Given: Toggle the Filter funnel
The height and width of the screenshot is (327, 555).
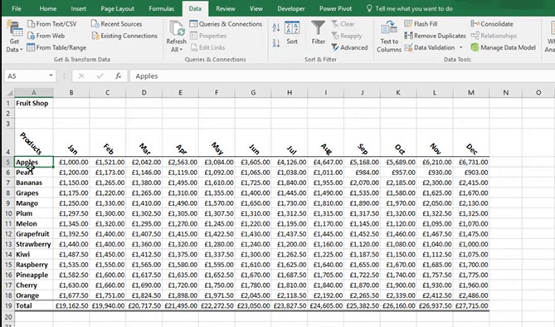Looking at the screenshot, I should pos(319,32).
